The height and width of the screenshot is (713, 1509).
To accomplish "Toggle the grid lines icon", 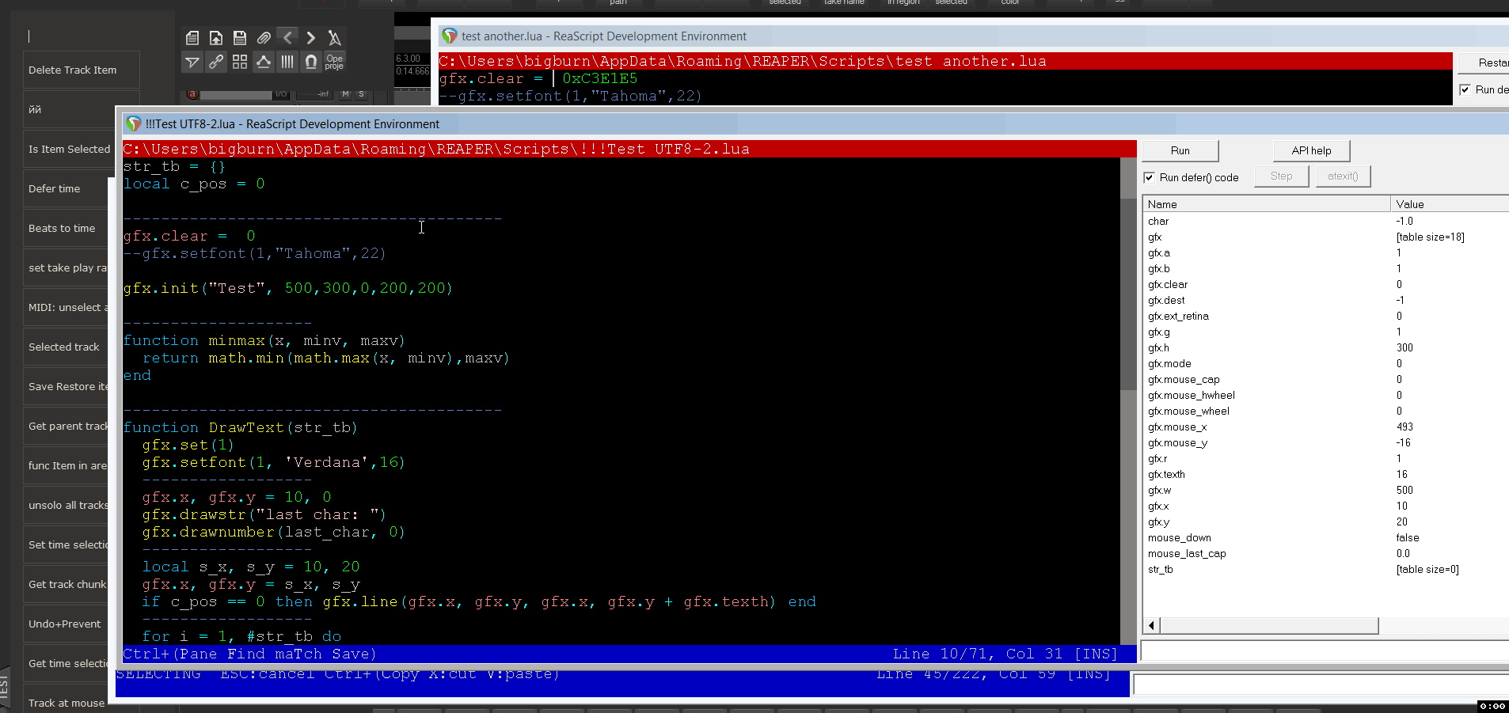I will 287,62.
